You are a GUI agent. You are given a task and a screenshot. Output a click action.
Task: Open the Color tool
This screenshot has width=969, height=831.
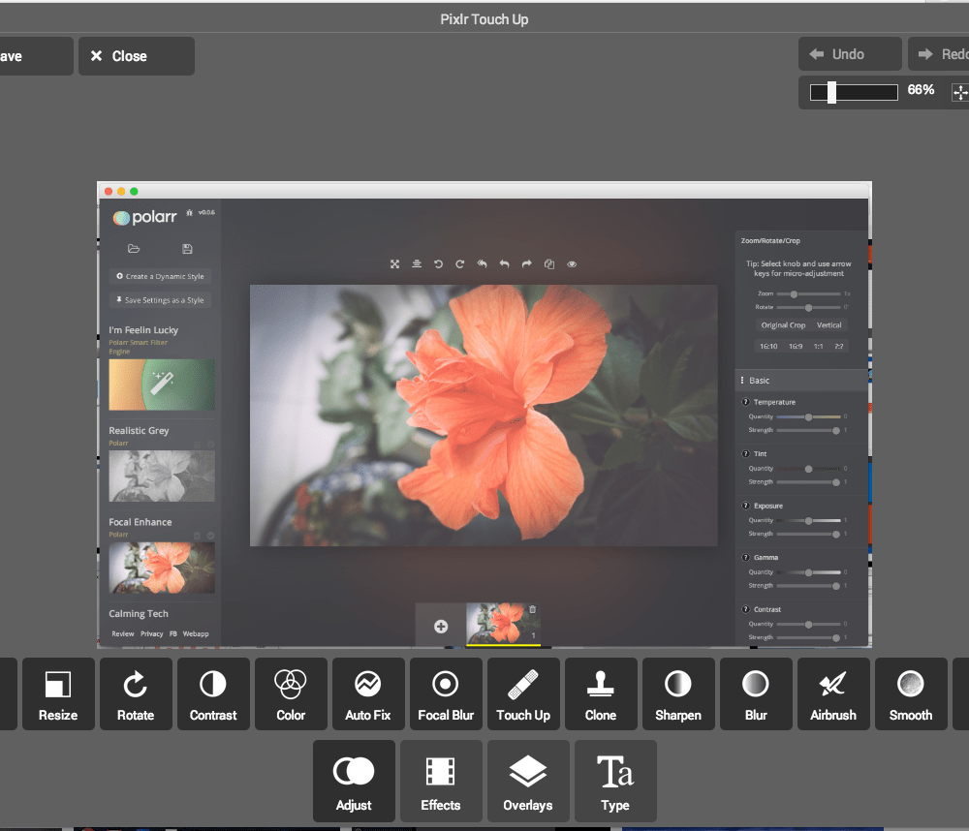291,693
